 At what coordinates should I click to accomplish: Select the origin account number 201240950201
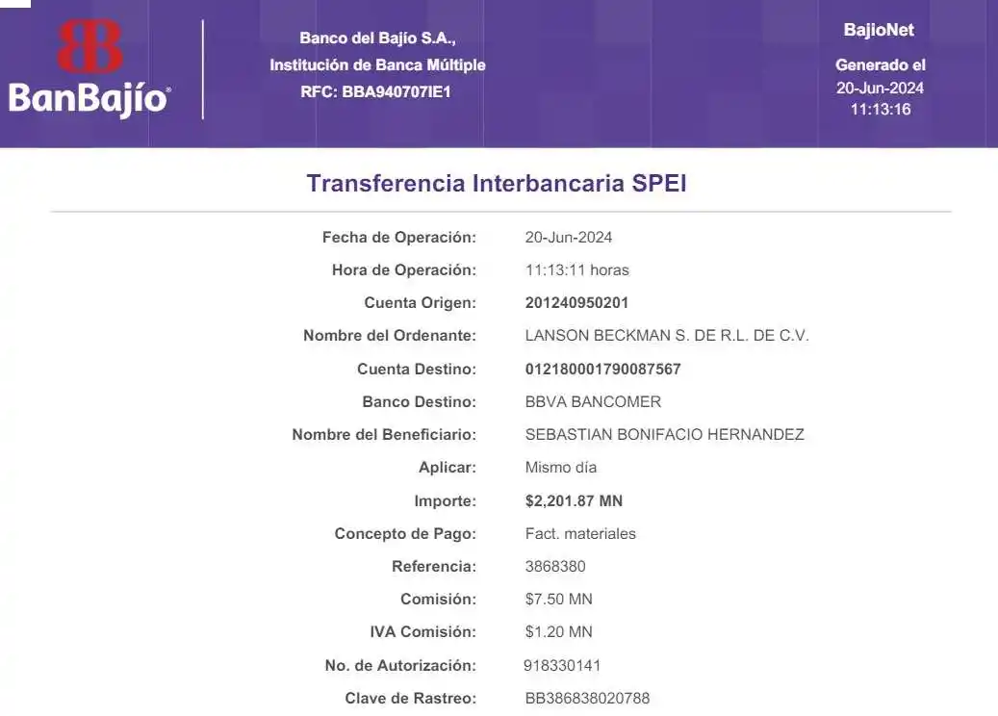[576, 303]
